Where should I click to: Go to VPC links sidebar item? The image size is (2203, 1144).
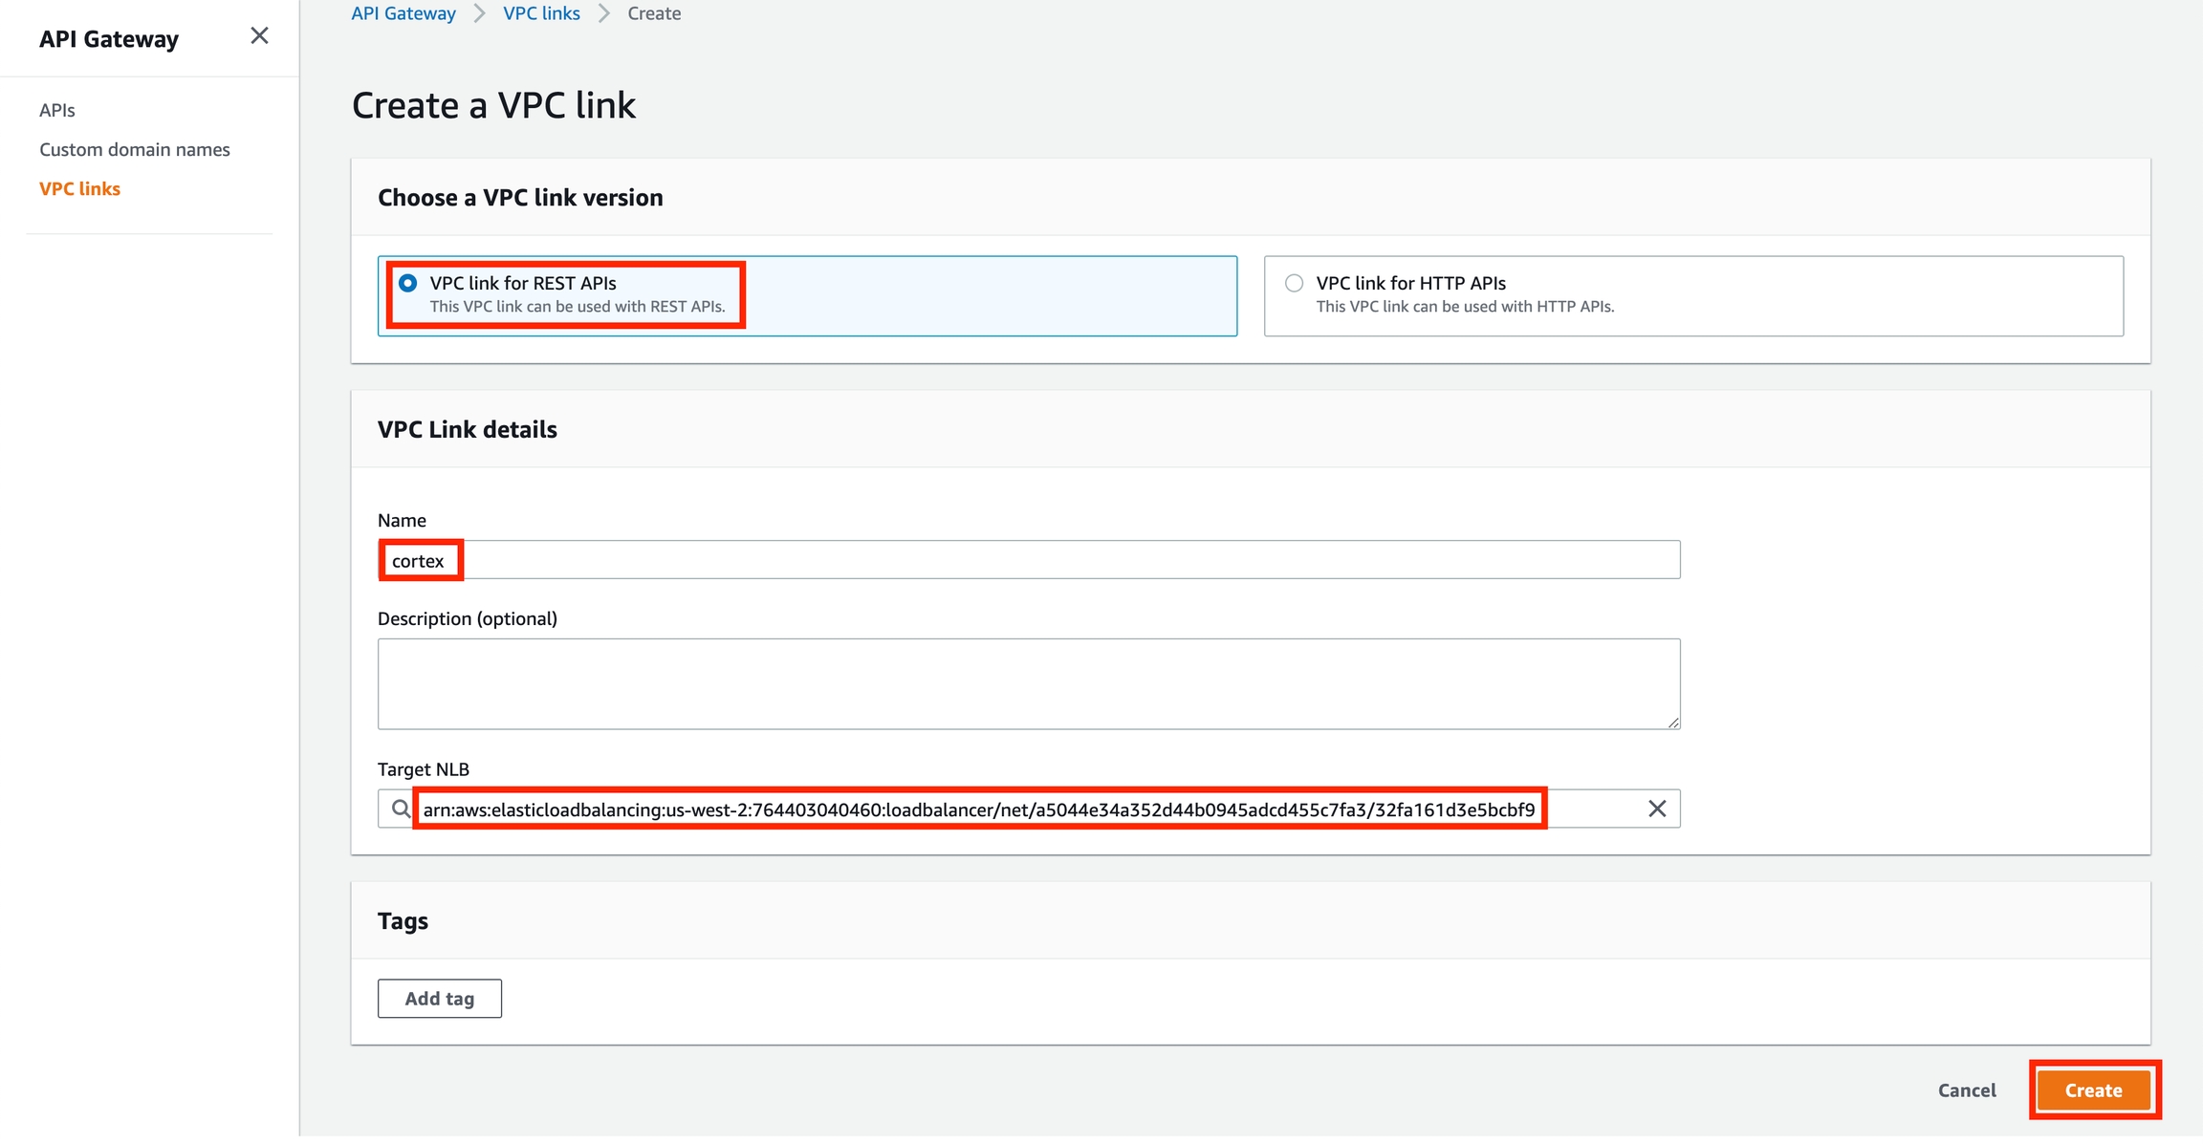pos(79,188)
